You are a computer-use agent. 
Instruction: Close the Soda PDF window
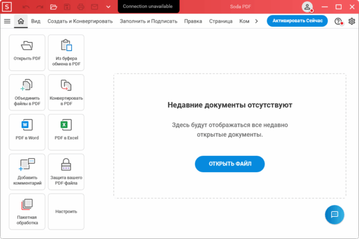(x=352, y=7)
